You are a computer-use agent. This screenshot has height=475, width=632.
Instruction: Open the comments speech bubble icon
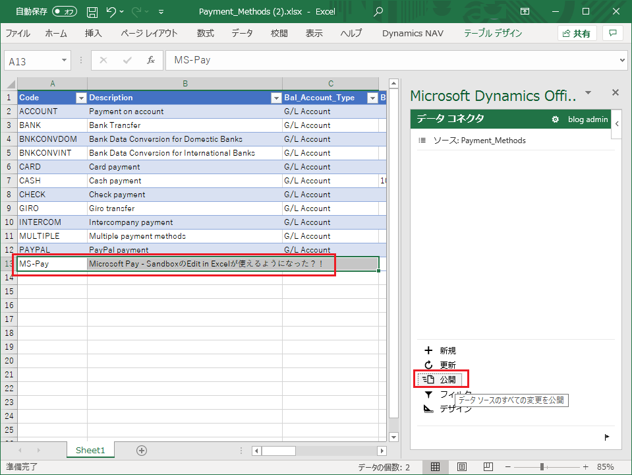click(613, 33)
